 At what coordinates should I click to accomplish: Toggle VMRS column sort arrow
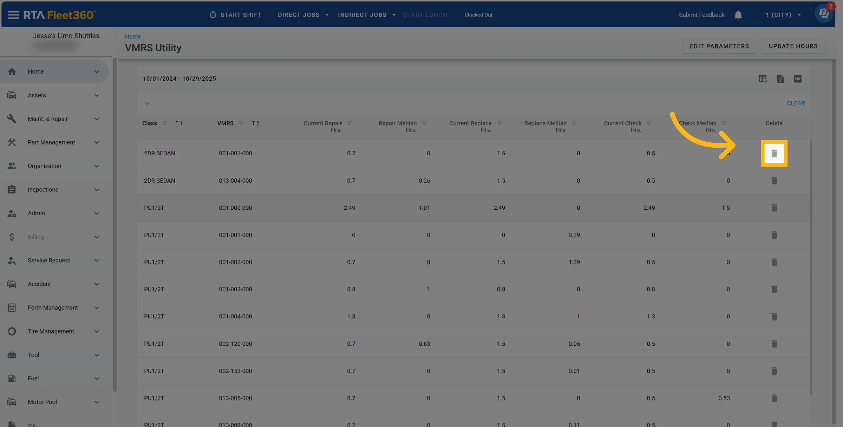point(253,123)
